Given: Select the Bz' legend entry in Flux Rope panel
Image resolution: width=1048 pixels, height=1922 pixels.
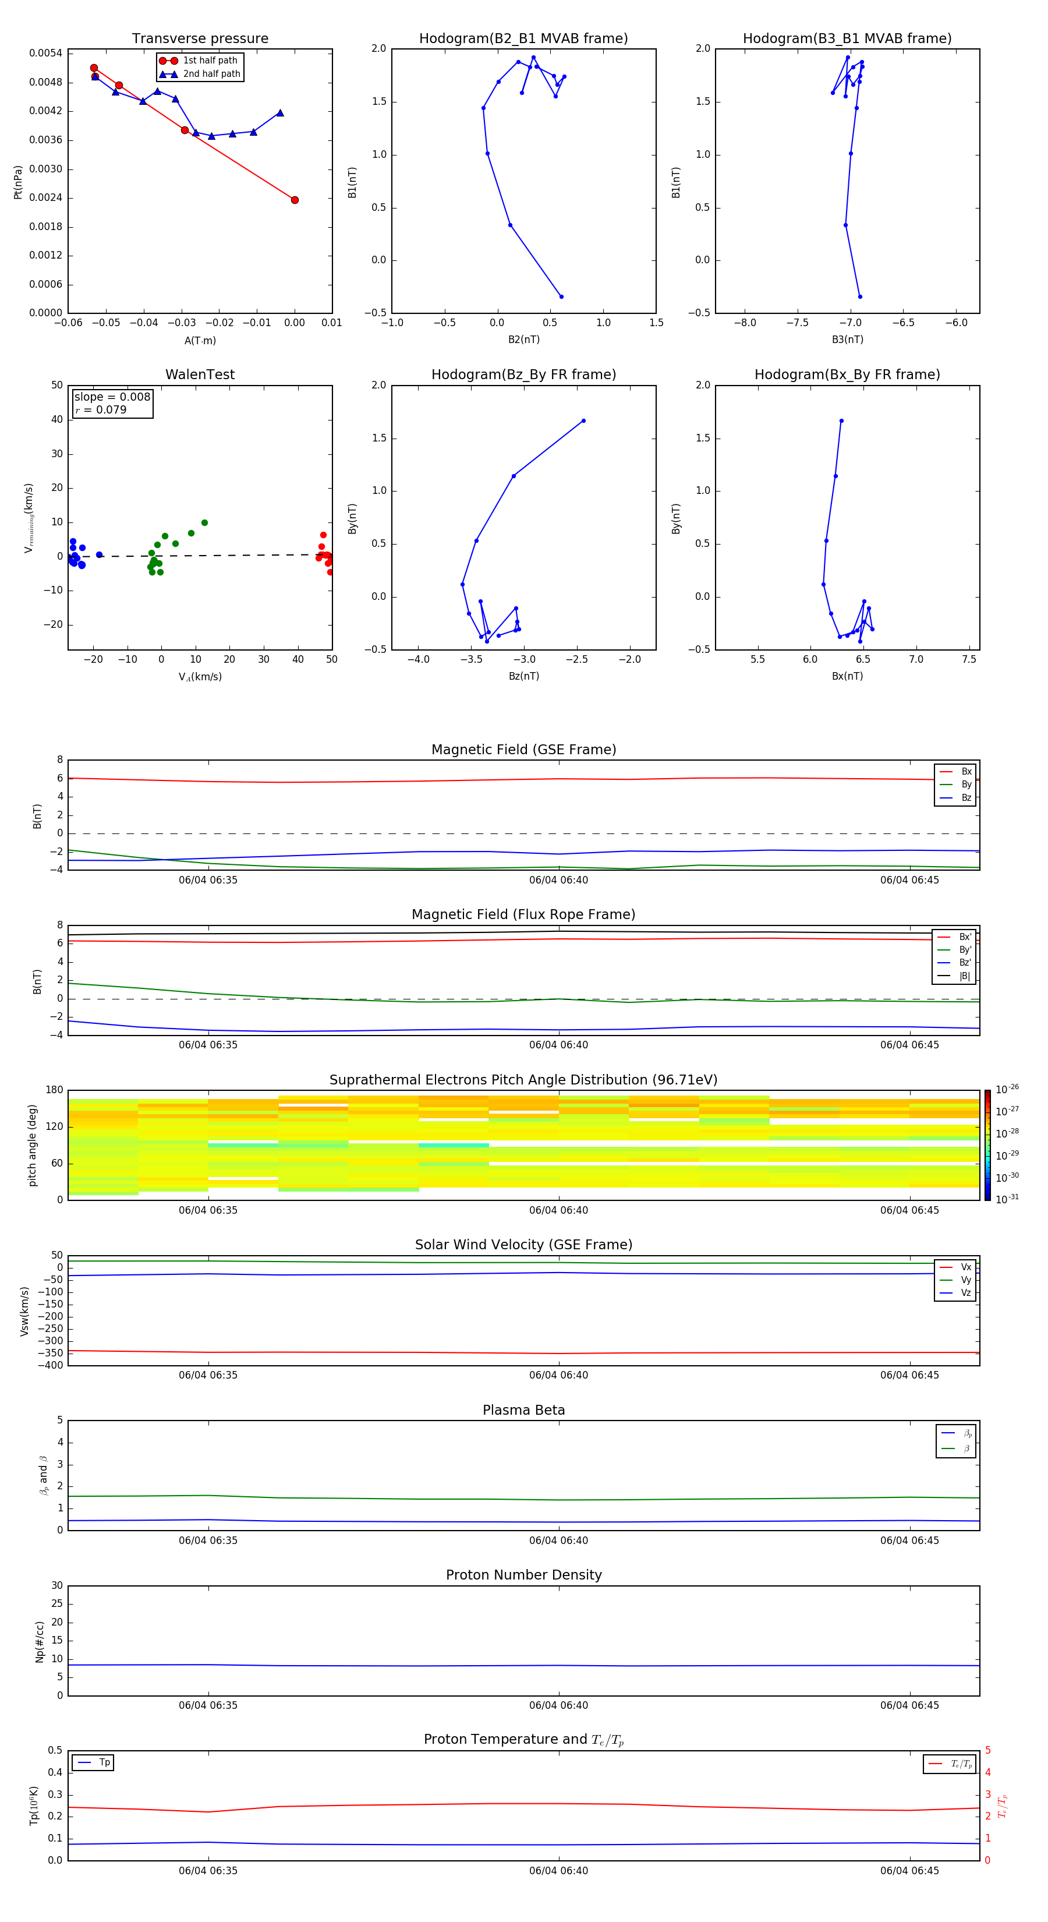Looking at the screenshot, I should pos(954,963).
